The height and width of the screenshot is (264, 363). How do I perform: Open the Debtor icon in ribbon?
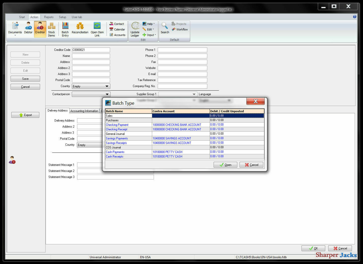[x=28, y=28]
